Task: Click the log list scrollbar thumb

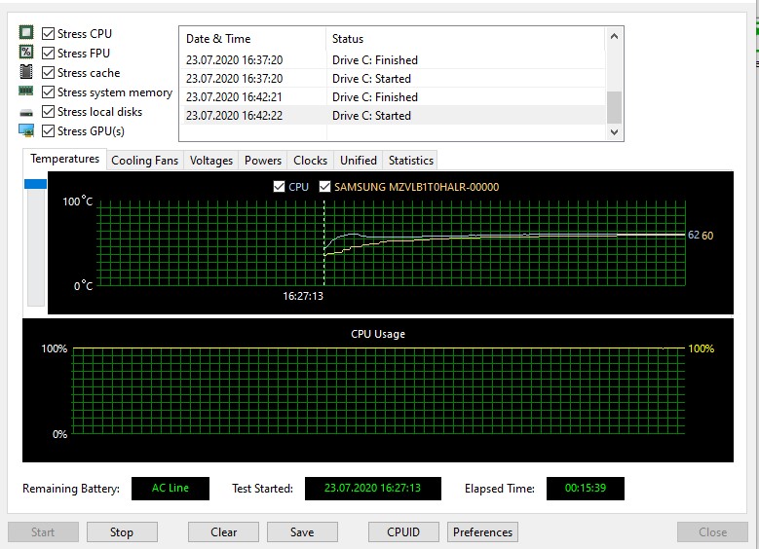Action: point(614,107)
